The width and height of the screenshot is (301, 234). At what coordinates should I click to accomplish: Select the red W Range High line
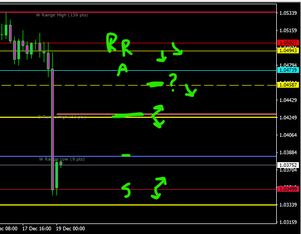pos(138,12)
